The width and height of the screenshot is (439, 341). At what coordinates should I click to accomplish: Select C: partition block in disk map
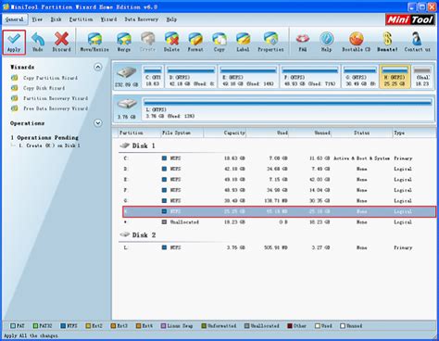point(153,77)
